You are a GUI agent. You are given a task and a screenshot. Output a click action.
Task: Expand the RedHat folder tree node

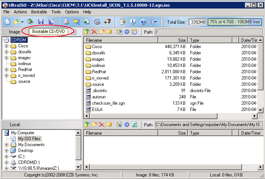6,70
